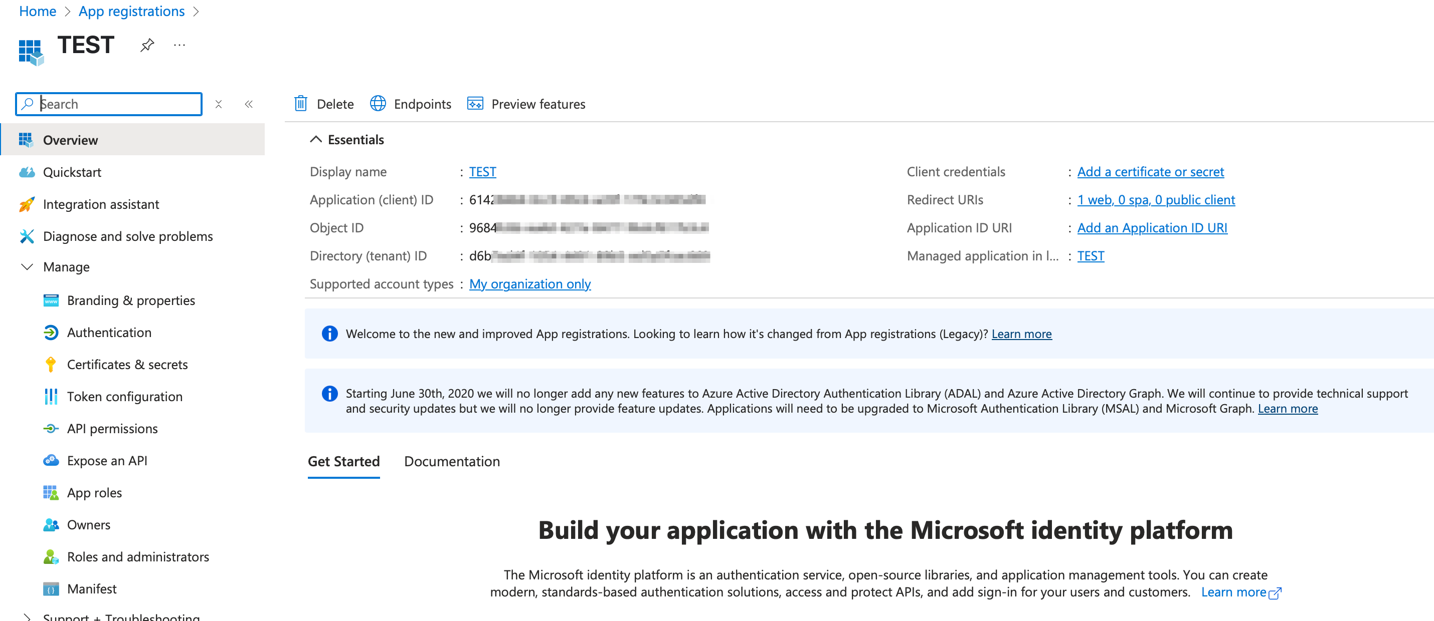Click Add a certificate or secret link
This screenshot has width=1434, height=621.
click(1150, 172)
